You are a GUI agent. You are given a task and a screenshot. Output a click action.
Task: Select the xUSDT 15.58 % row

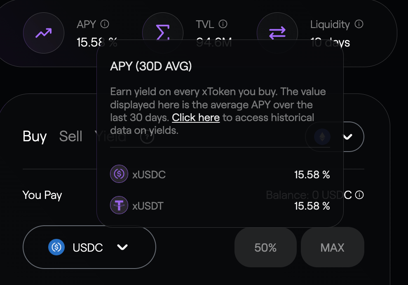pyautogui.click(x=220, y=206)
